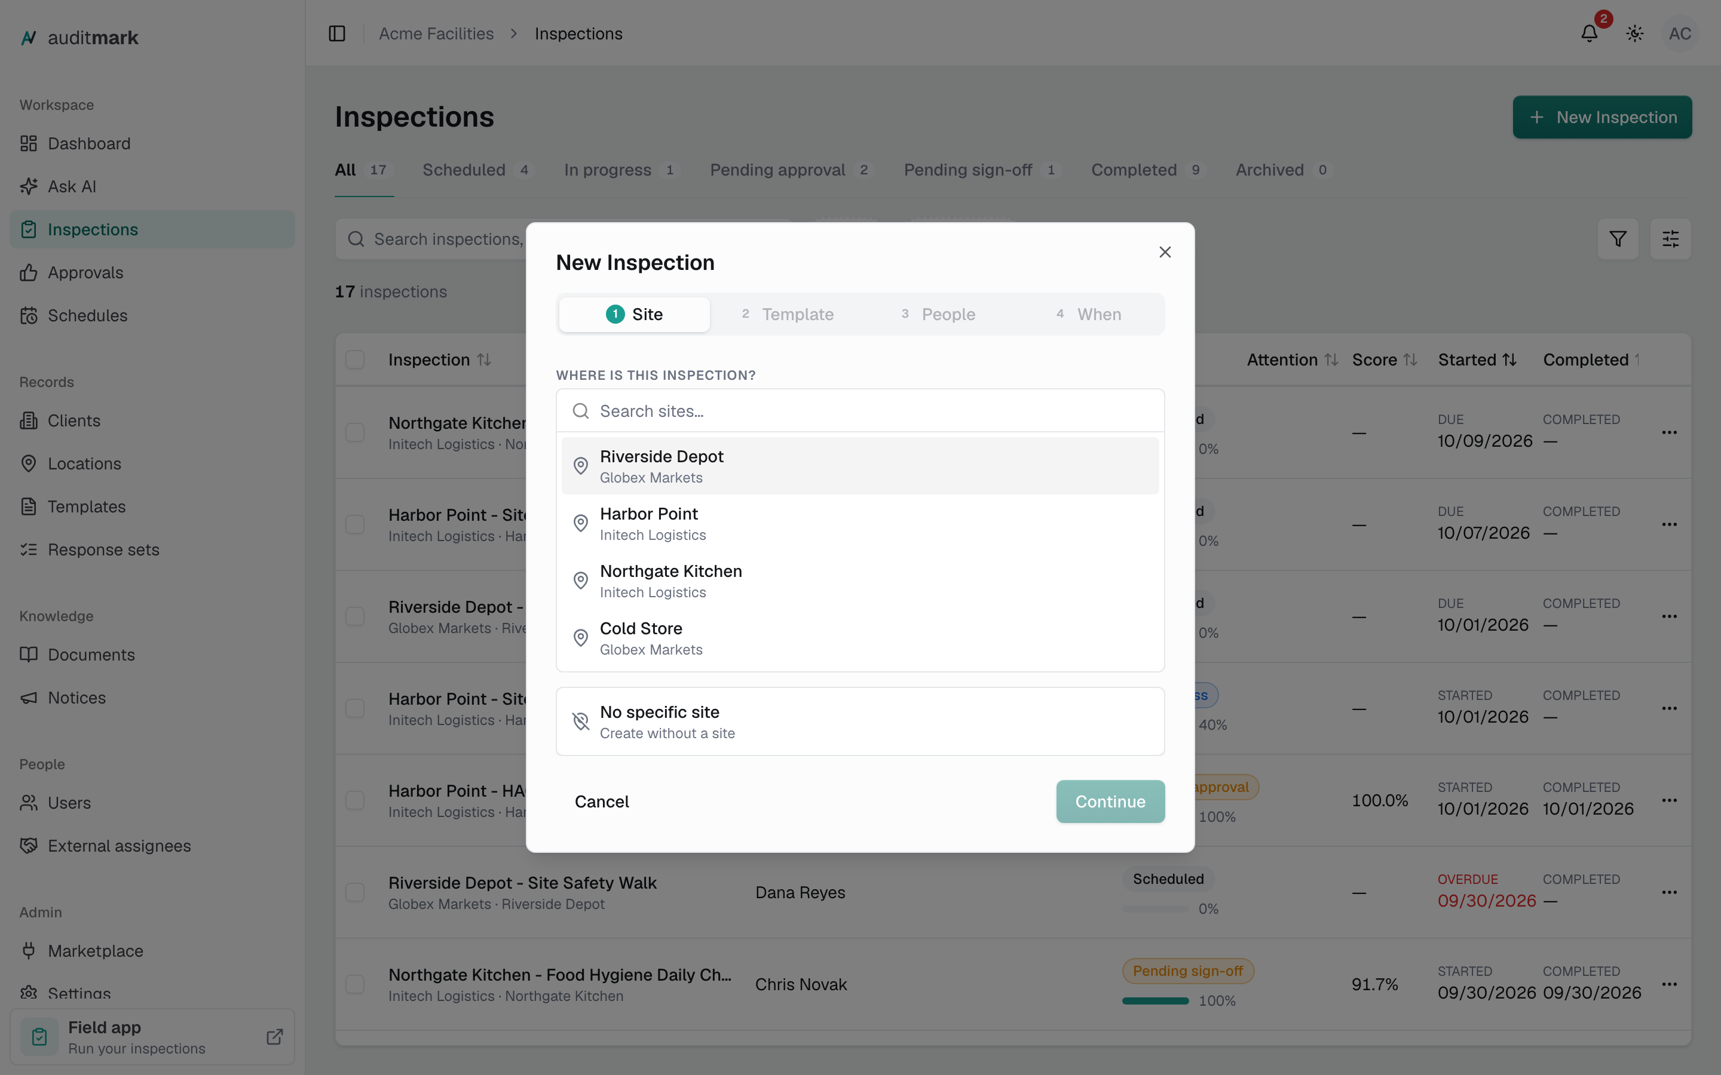Go to Dashboard in the sidebar

(151, 143)
